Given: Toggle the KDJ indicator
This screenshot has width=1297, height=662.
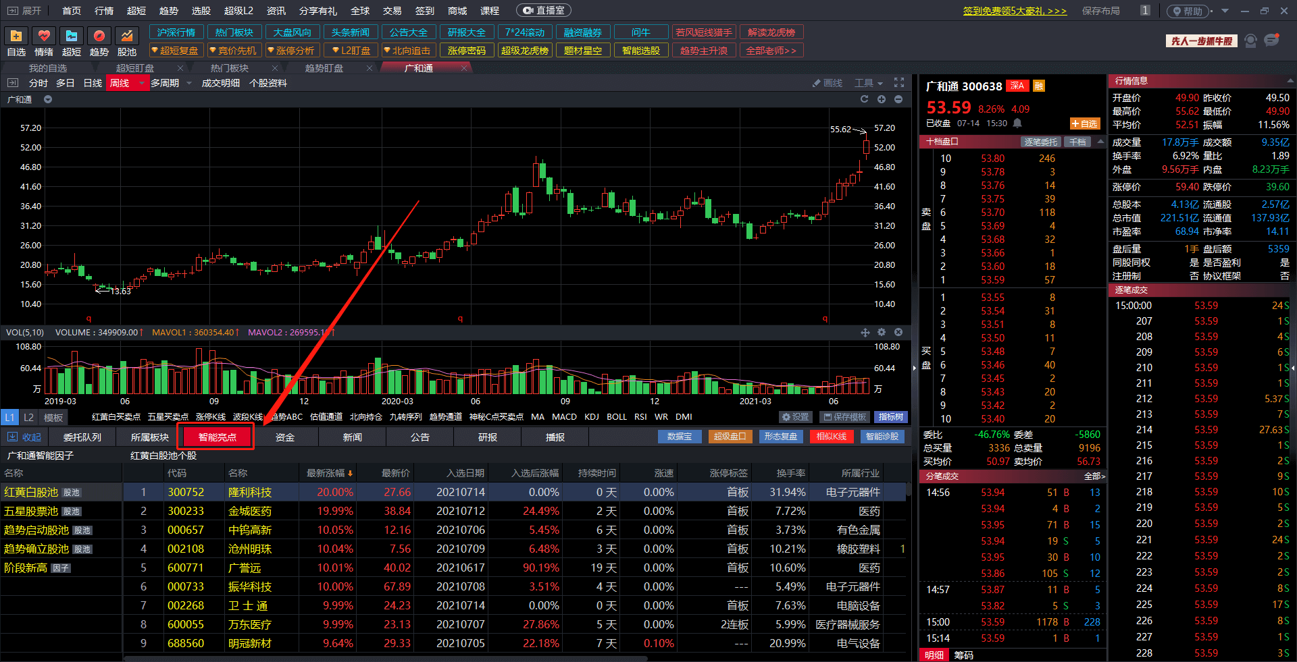Looking at the screenshot, I should click(x=592, y=417).
